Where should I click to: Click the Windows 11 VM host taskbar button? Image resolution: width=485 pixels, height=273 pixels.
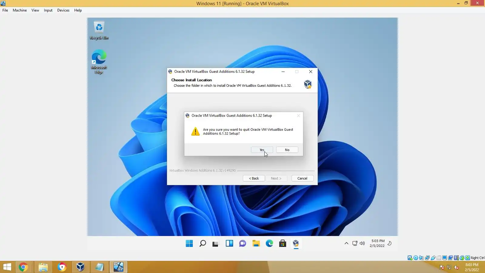(119, 267)
